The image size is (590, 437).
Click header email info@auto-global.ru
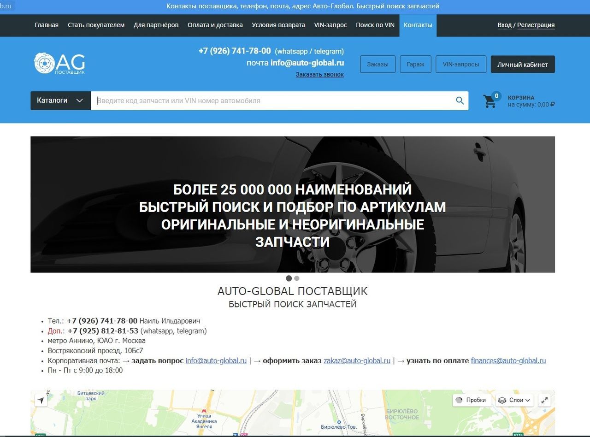coord(307,63)
